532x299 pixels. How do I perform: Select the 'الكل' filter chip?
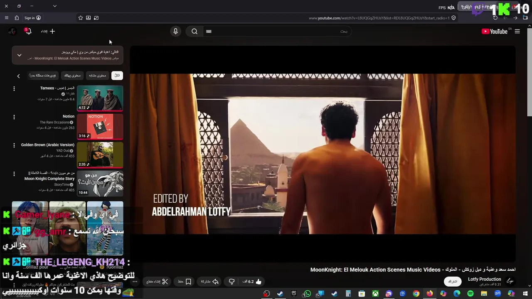point(117,76)
